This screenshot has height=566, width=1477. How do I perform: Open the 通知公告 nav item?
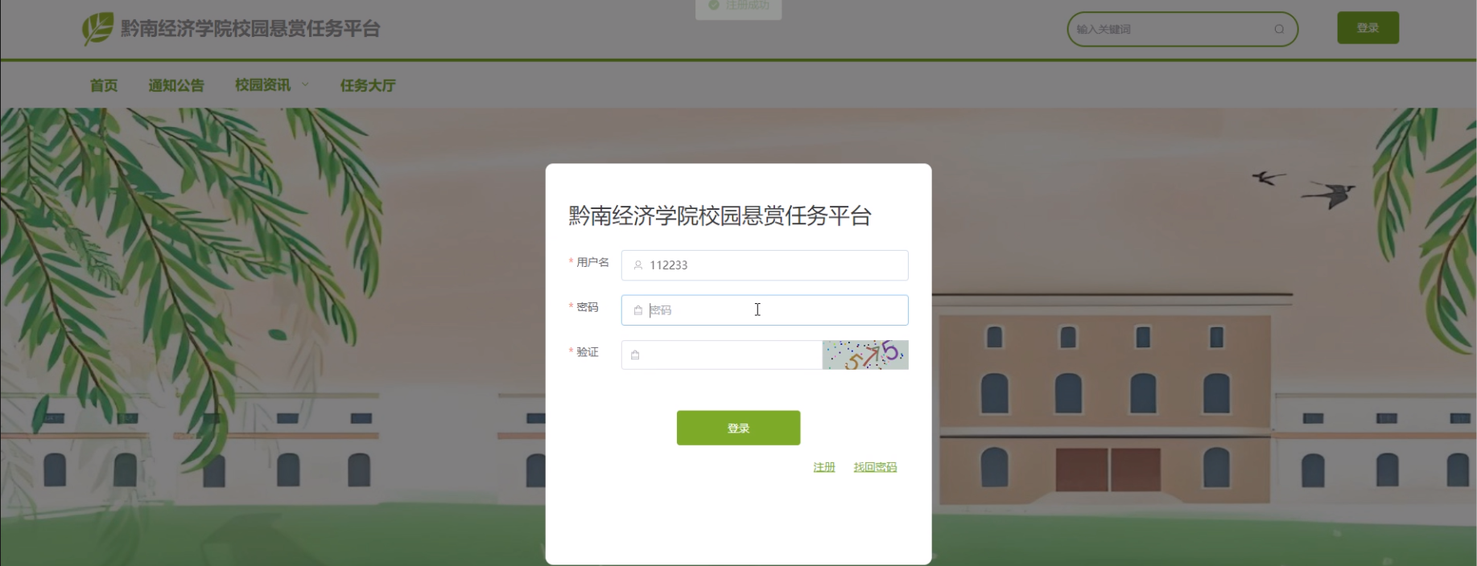coord(176,85)
